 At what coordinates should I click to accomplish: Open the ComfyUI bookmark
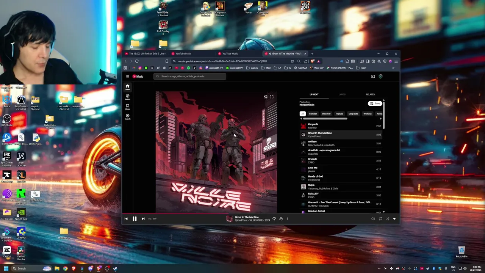300,68
